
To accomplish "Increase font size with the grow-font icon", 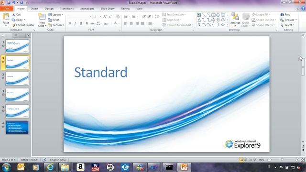I will pos(105,17).
